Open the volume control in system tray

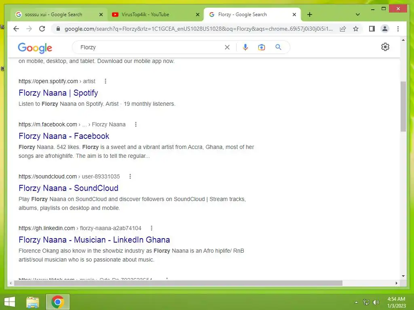[x=376, y=302]
